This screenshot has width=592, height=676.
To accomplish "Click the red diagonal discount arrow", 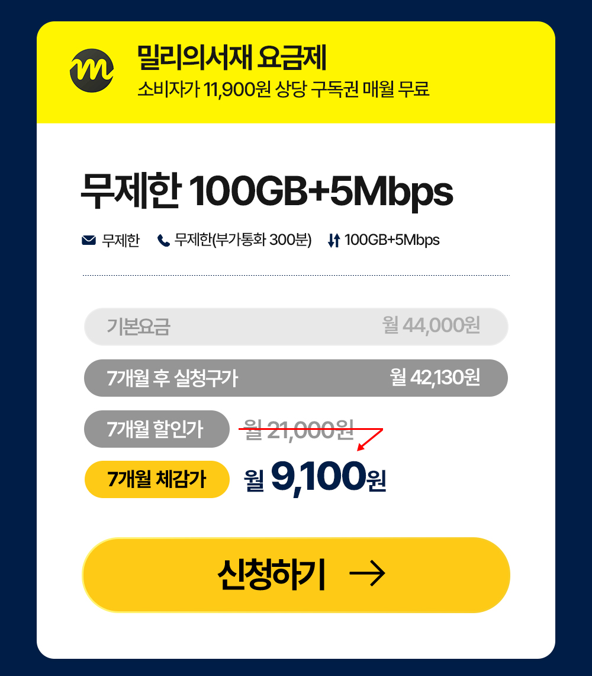I will 370,439.
